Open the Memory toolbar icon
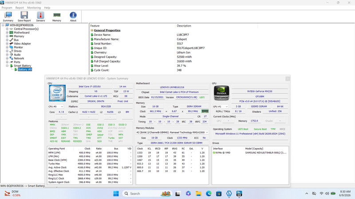Screen dimensions: 355x199 pos(57,17)
